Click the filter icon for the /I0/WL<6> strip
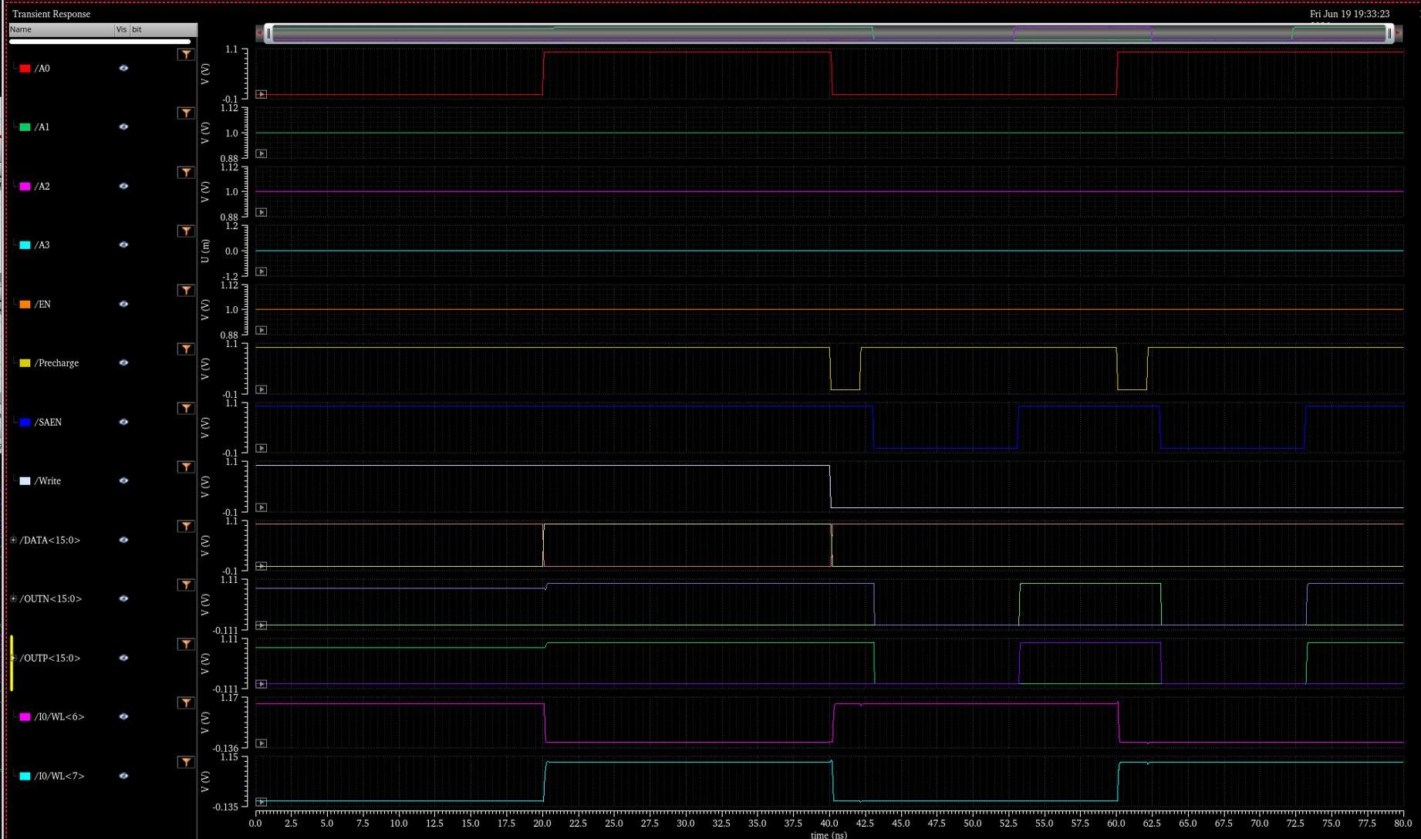The height and width of the screenshot is (839, 1421). pos(186,703)
